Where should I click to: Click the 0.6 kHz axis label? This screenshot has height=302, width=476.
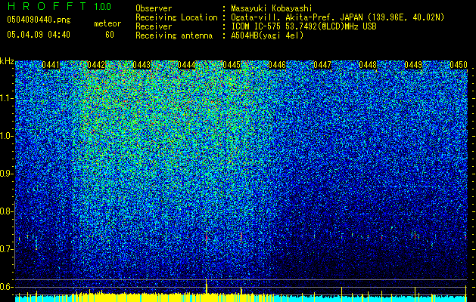click(7, 287)
